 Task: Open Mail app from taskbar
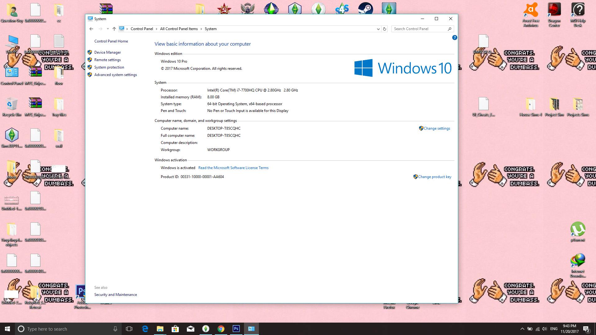pyautogui.click(x=190, y=329)
